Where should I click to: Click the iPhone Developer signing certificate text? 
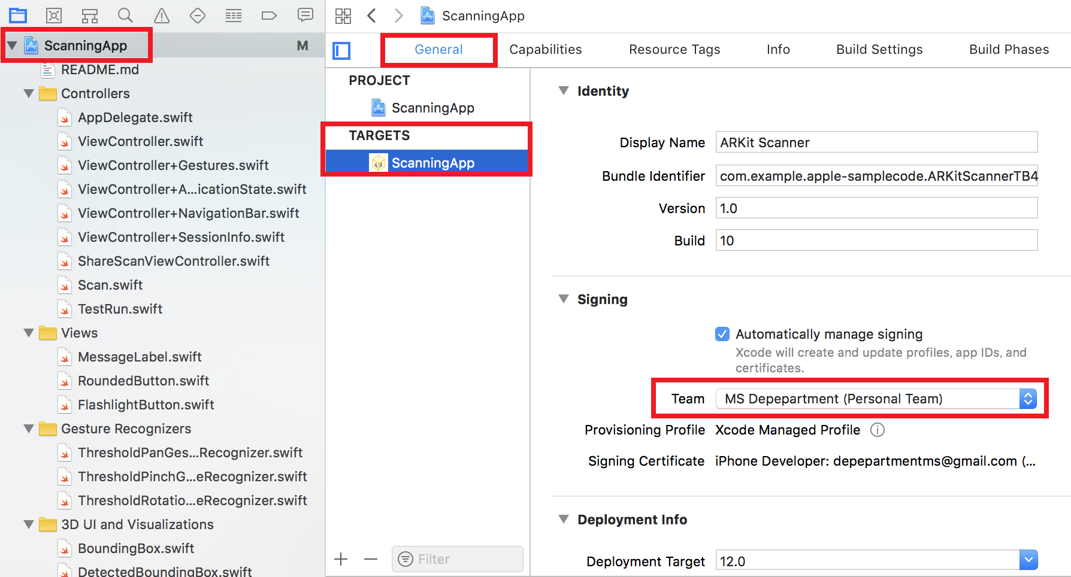tap(875, 461)
